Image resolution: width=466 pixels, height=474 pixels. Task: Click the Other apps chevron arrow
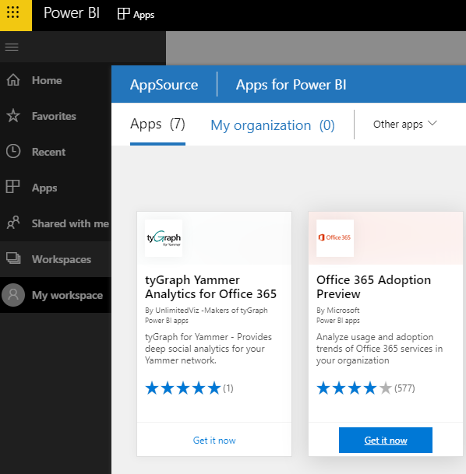click(432, 123)
